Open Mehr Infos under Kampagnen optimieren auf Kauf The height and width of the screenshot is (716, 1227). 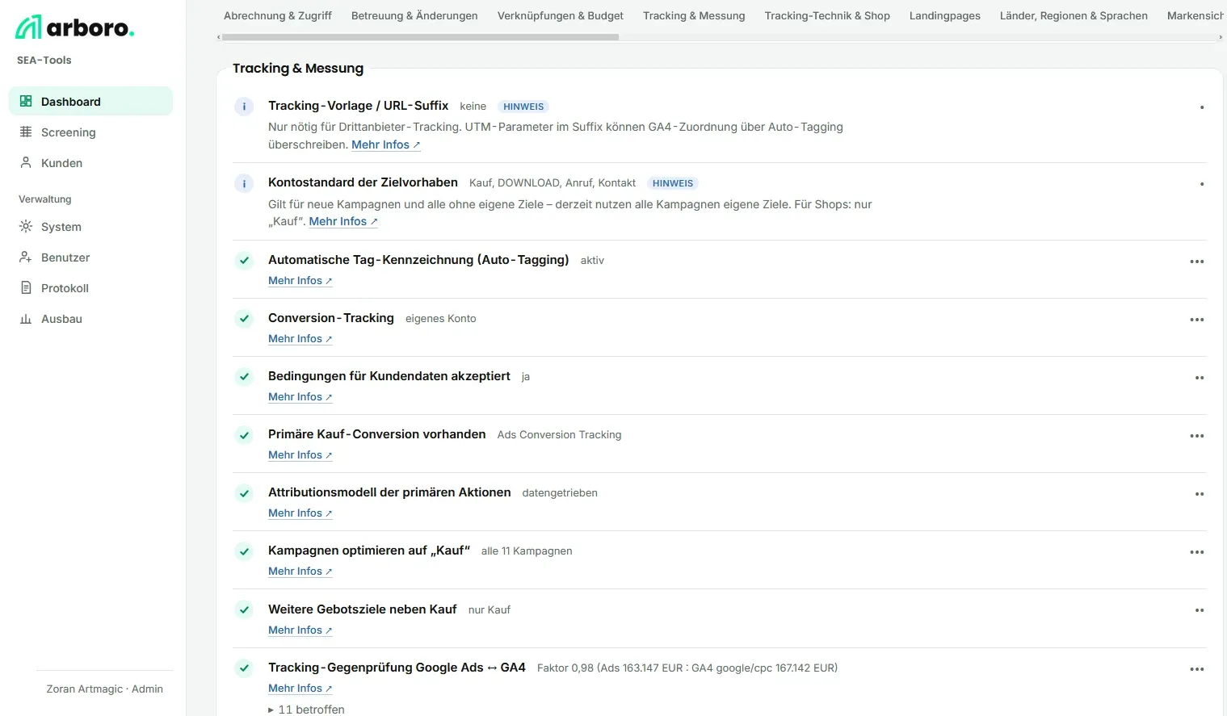point(300,571)
